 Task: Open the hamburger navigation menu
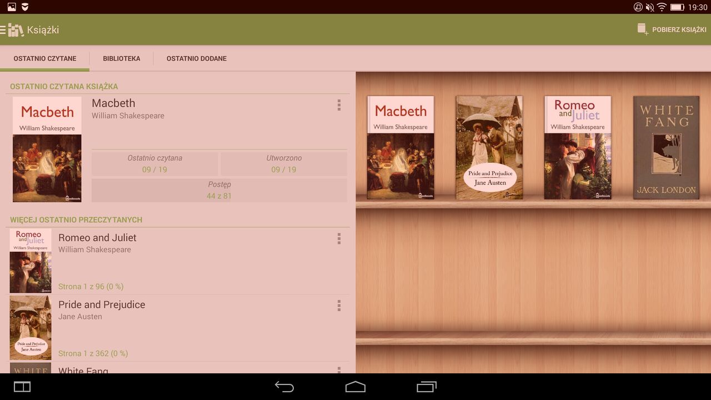pos(3,29)
